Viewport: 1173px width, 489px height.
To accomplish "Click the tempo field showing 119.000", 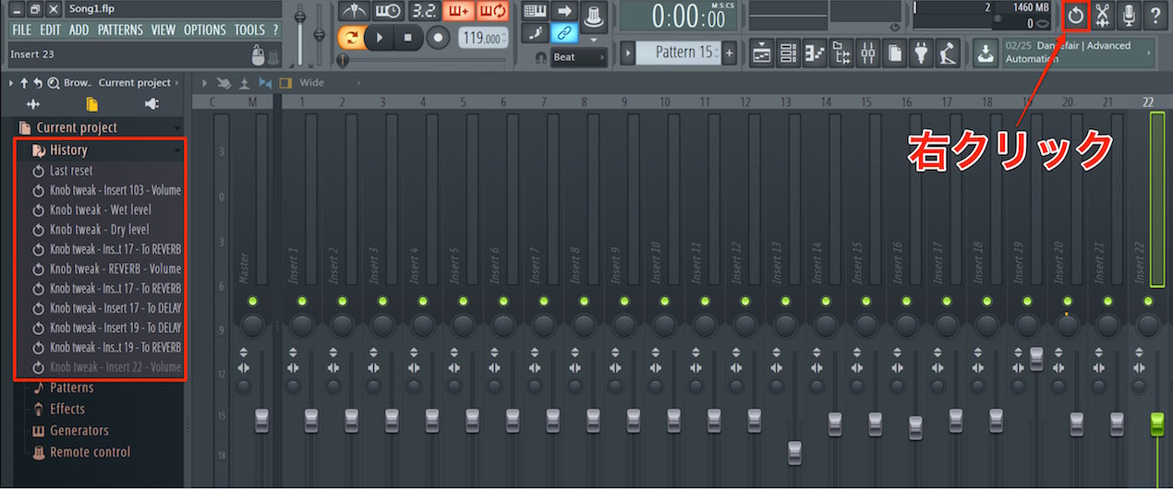I will 483,39.
